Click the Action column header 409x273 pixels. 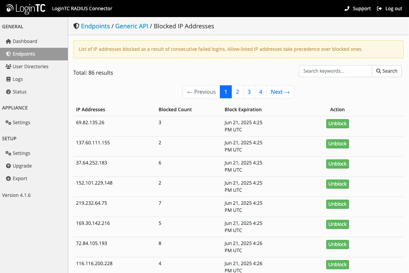point(337,110)
